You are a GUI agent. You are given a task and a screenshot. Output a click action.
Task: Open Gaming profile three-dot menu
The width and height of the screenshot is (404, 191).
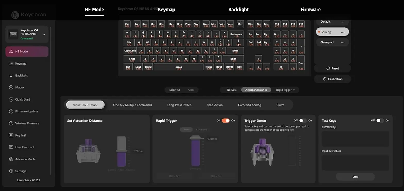click(343, 32)
